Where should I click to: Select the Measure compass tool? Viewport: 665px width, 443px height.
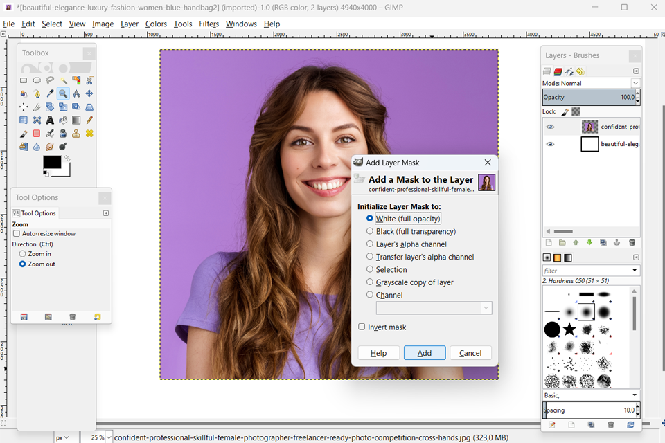point(76,93)
